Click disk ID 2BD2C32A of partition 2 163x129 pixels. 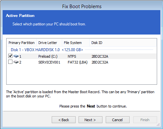point(100,62)
